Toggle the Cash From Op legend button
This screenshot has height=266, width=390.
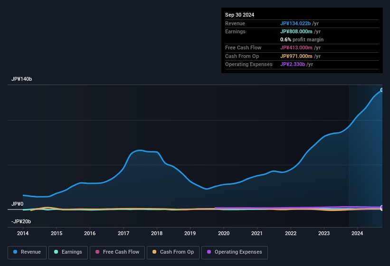pos(173,252)
